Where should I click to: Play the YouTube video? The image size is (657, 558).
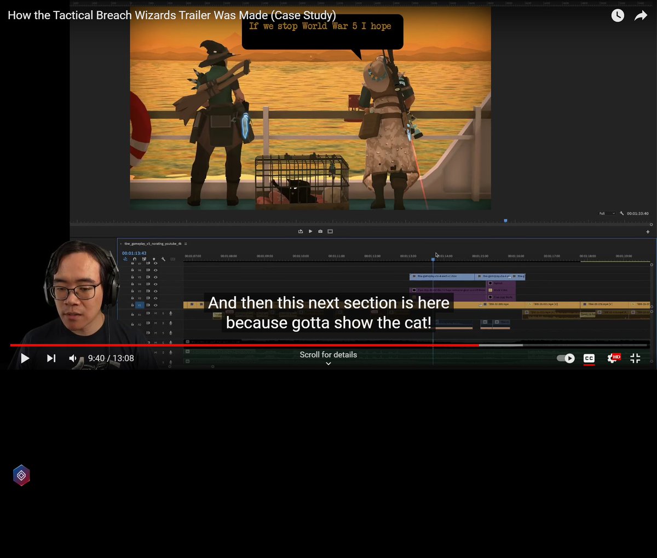pyautogui.click(x=25, y=358)
